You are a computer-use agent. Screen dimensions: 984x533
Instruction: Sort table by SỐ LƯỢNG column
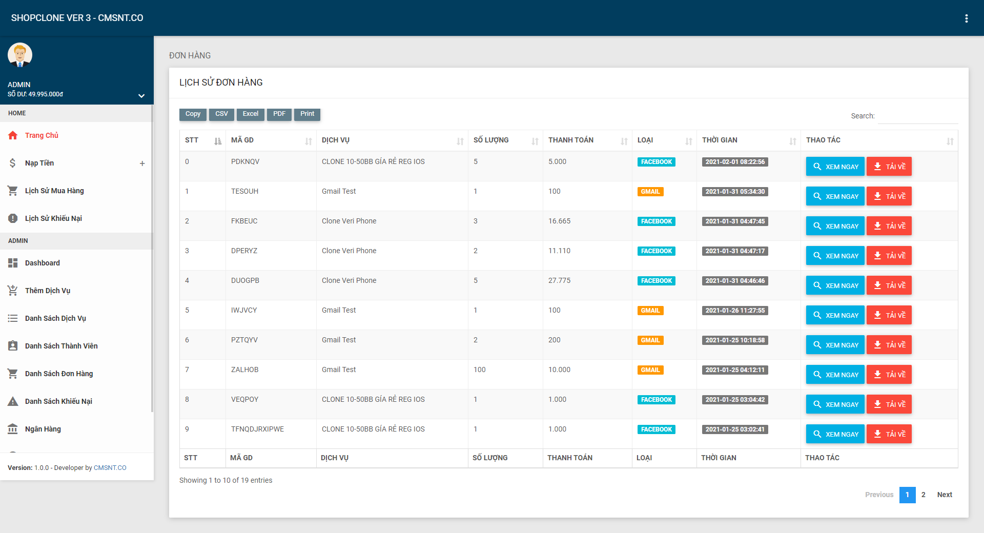click(505, 140)
